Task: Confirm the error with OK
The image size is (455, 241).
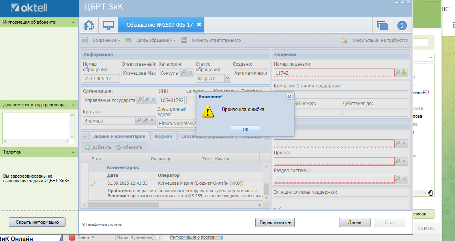Action: click(x=245, y=130)
